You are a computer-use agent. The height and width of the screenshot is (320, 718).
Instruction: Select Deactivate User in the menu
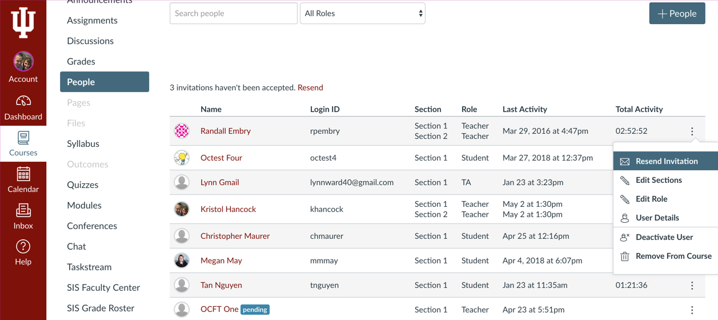point(665,237)
